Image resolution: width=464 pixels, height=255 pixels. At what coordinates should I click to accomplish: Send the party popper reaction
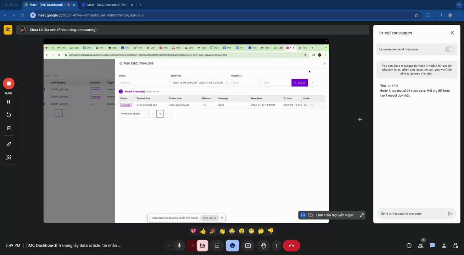[x=213, y=231]
